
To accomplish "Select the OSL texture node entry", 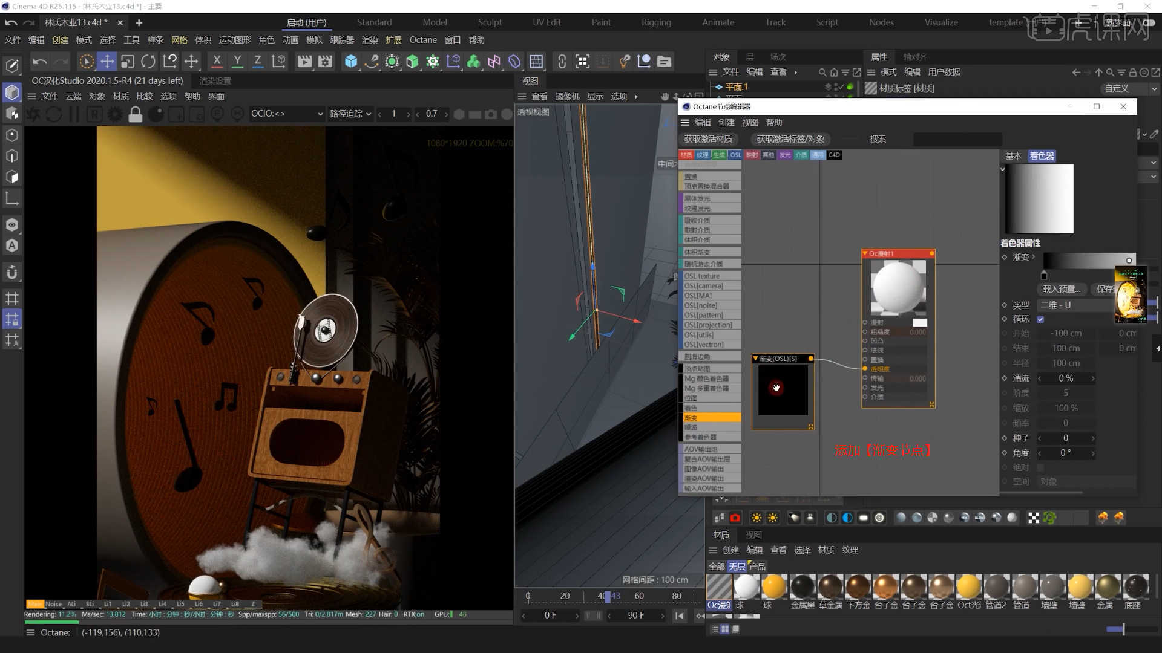I will (712, 276).
